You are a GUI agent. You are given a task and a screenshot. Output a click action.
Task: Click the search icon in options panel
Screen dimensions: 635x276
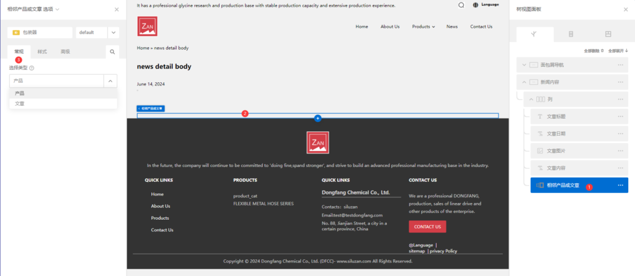[112, 52]
